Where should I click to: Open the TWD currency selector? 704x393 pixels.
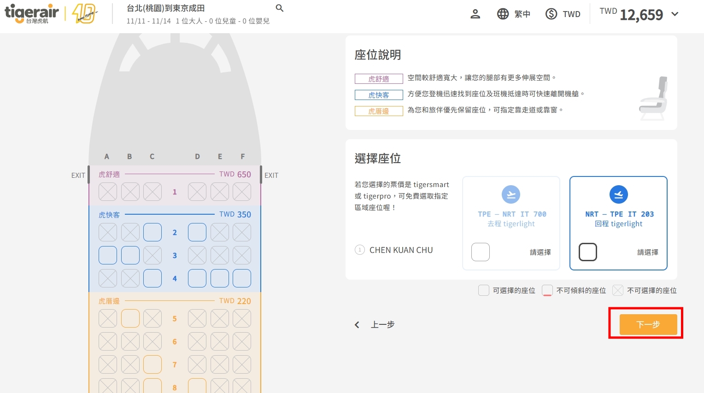pyautogui.click(x=571, y=14)
